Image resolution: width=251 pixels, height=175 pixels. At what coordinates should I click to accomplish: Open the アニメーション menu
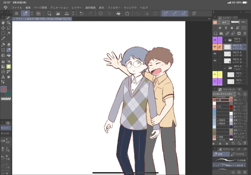pyautogui.click(x=59, y=7)
